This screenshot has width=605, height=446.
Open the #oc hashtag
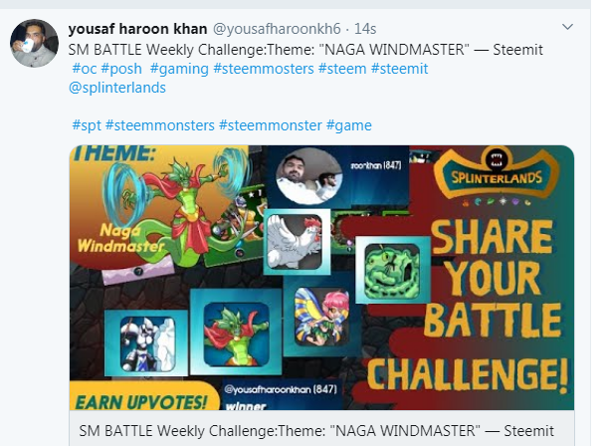coord(85,69)
